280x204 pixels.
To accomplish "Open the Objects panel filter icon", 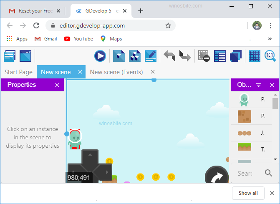I will click(x=259, y=85).
